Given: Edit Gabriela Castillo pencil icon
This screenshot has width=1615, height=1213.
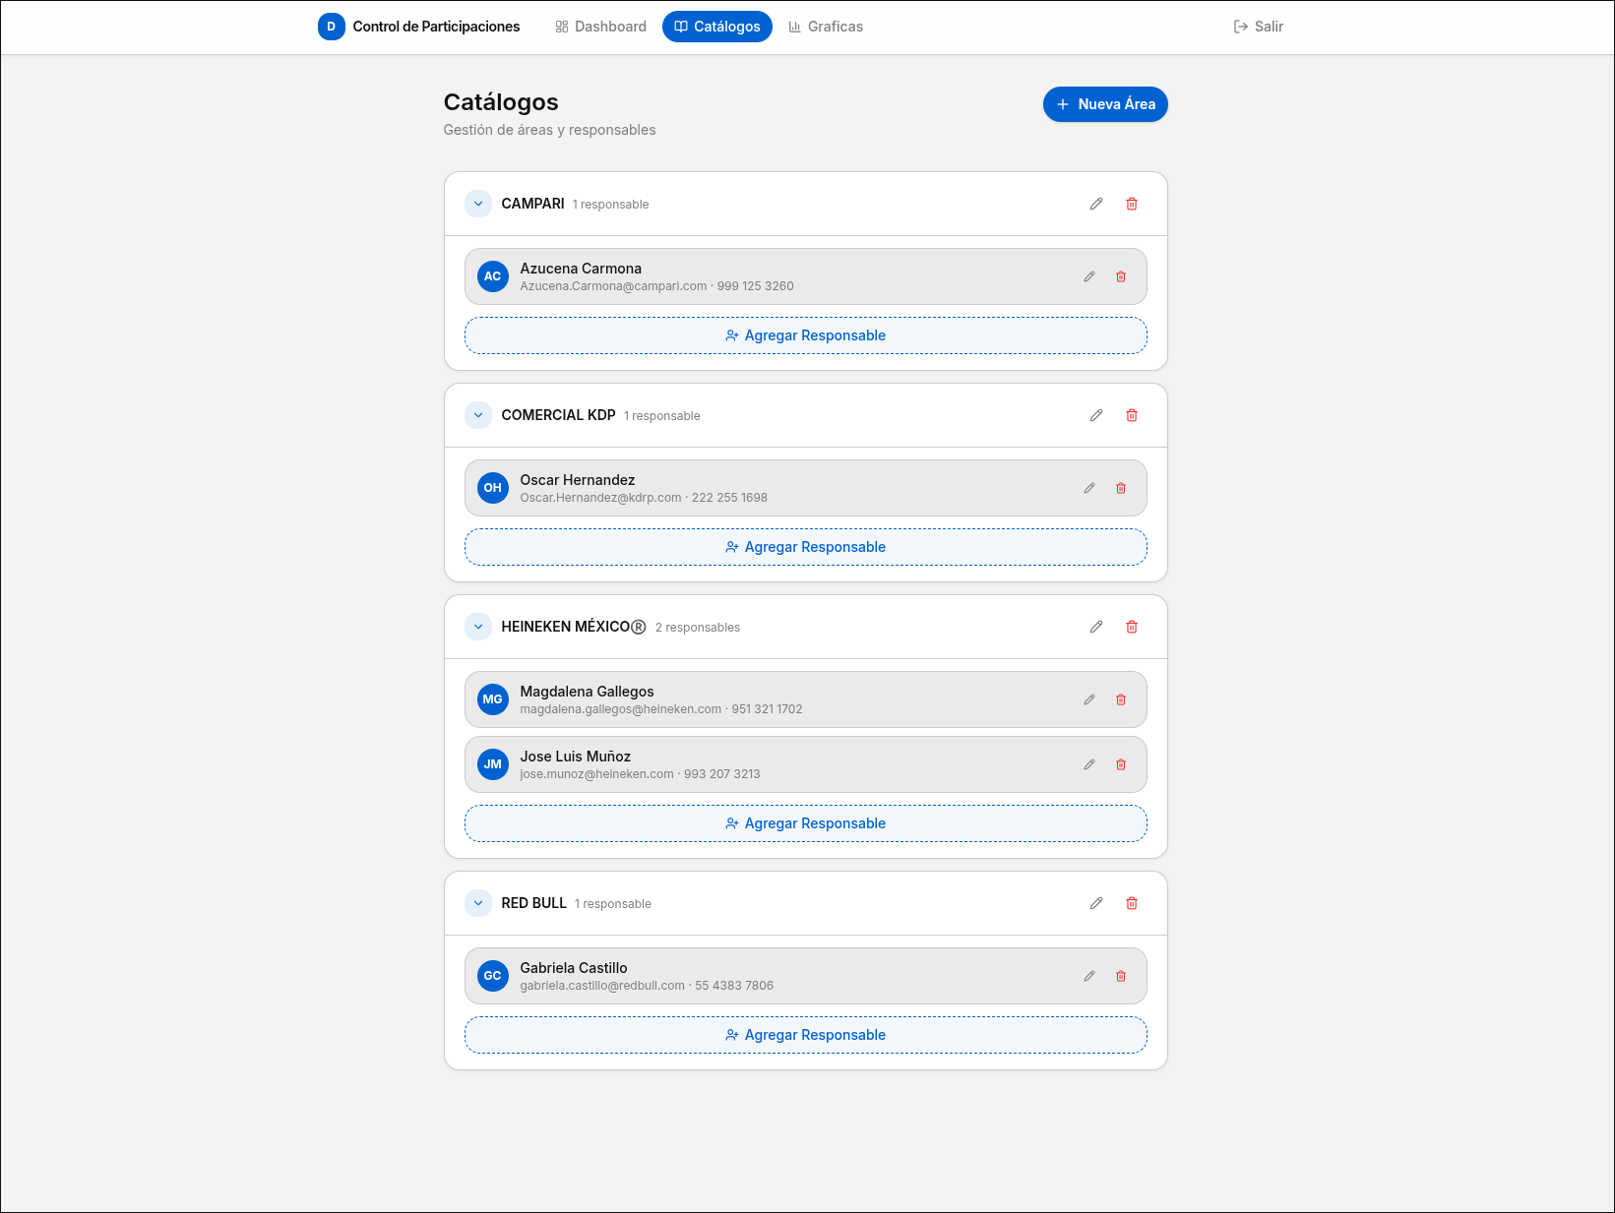Looking at the screenshot, I should [1089, 976].
